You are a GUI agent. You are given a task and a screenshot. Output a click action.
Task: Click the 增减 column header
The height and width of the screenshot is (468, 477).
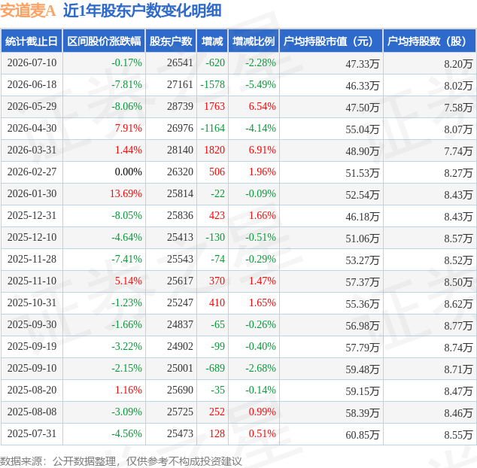pos(212,41)
